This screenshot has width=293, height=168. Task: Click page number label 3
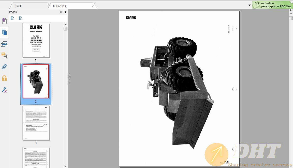(36, 143)
